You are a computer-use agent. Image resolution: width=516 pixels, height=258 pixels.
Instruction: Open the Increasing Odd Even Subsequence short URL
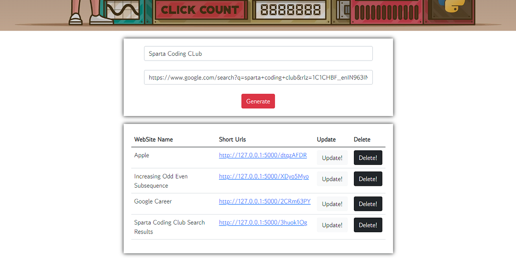click(x=264, y=176)
